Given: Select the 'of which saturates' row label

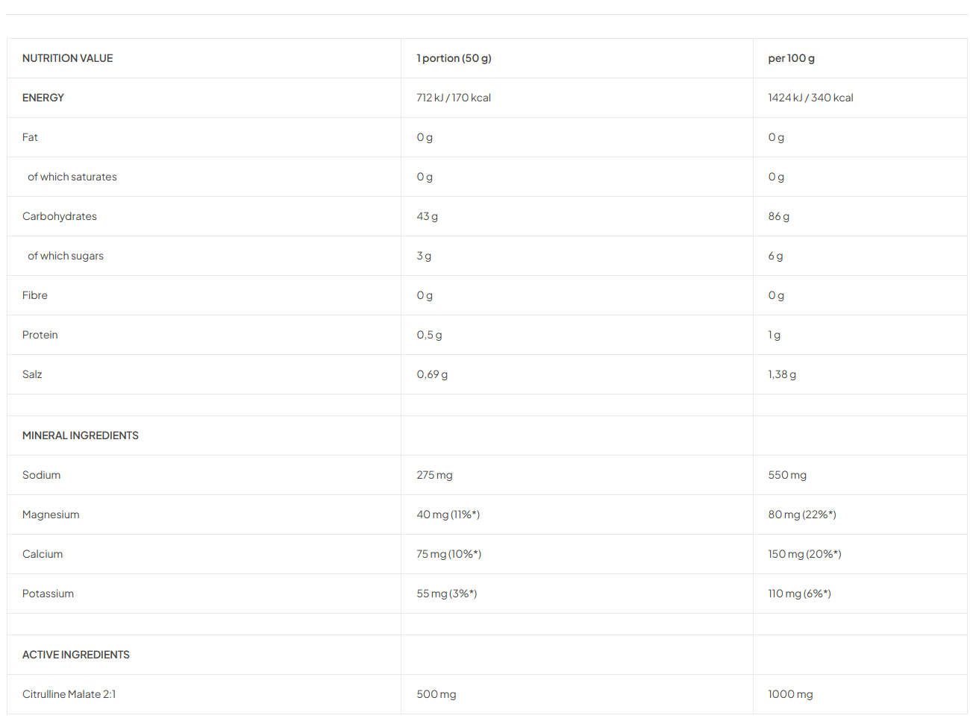Looking at the screenshot, I should [x=72, y=177].
